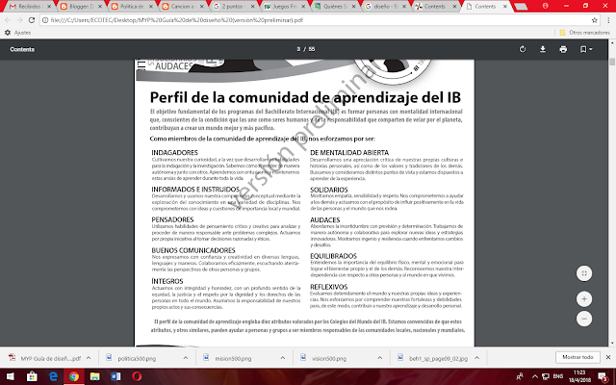Select the INDAGADORES heading
This screenshot has height=385, width=616.
tap(175, 152)
